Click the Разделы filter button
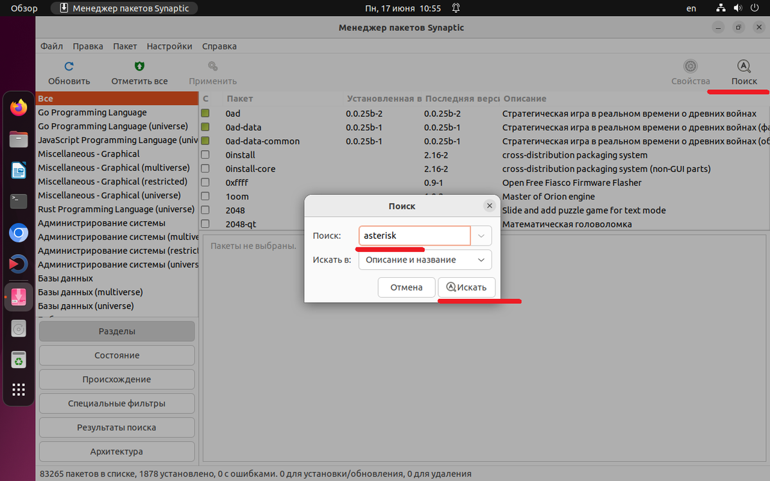Screen dimensions: 770x481 tap(117, 332)
